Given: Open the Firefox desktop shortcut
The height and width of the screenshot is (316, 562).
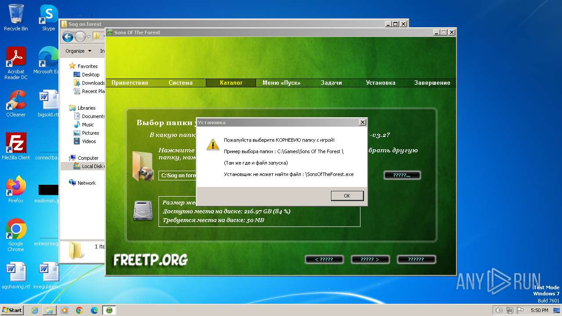Looking at the screenshot, I should (16, 190).
